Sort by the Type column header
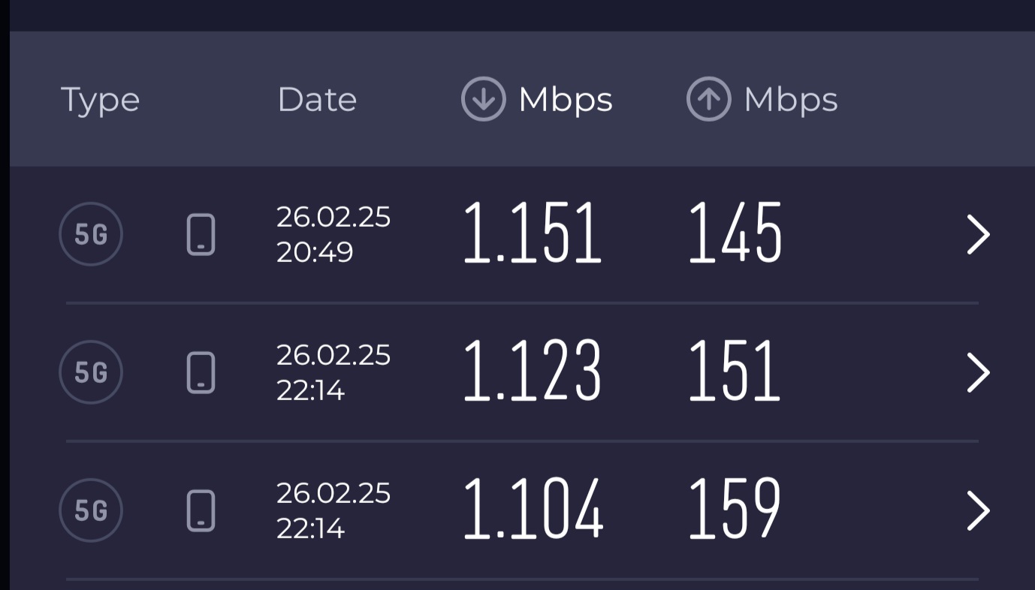The height and width of the screenshot is (590, 1035). (100, 101)
